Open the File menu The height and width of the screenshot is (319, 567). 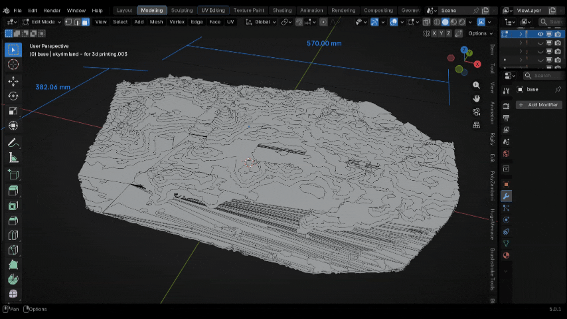point(17,11)
